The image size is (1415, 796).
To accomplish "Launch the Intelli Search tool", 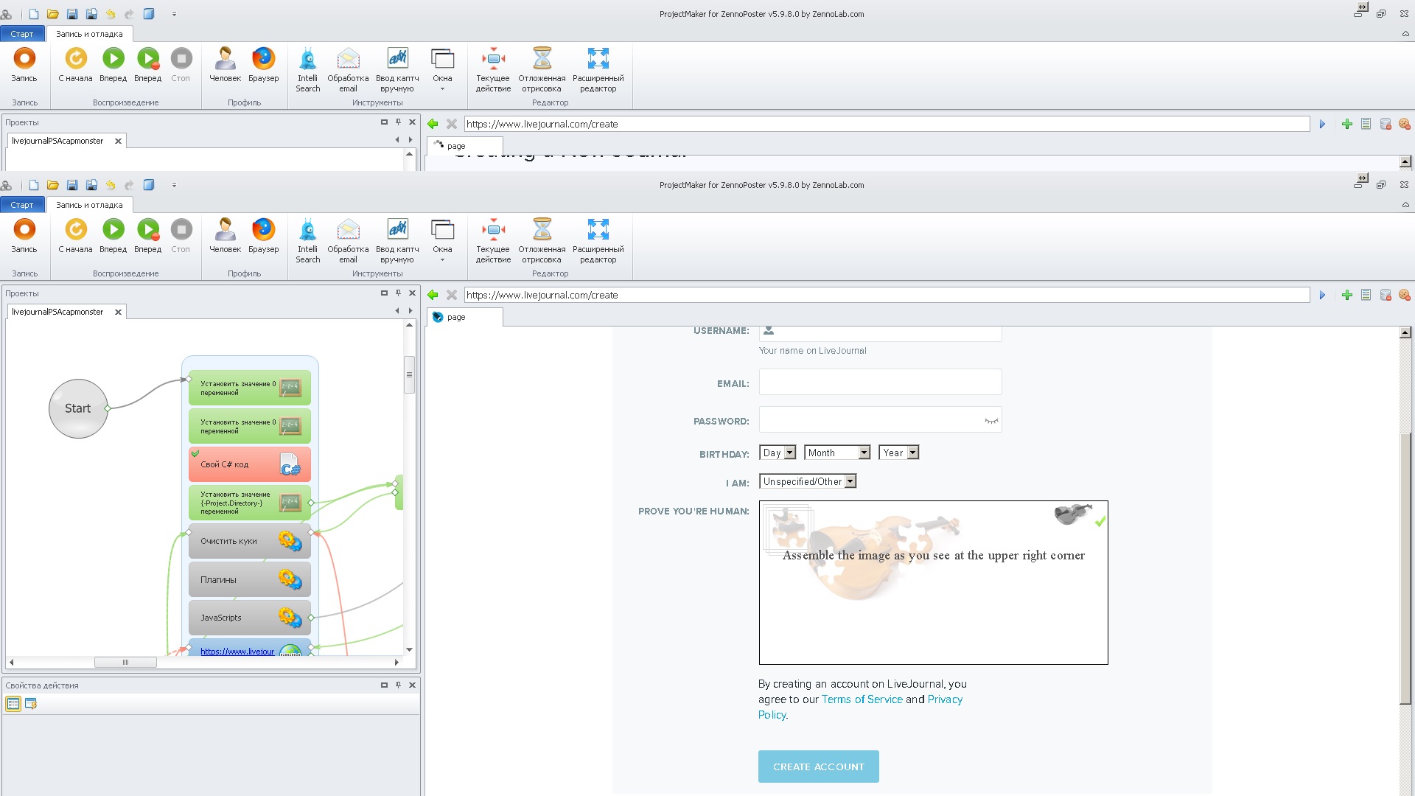I will (307, 229).
